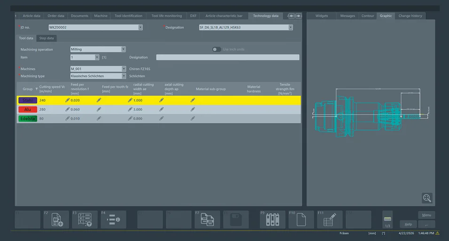Edit cutting speed pencil in Stahl row
The height and width of the screenshot is (241, 449).
[x=67, y=100]
